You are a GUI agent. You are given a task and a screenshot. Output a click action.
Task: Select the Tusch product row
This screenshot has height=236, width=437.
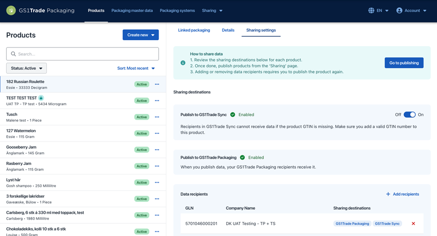83,117
